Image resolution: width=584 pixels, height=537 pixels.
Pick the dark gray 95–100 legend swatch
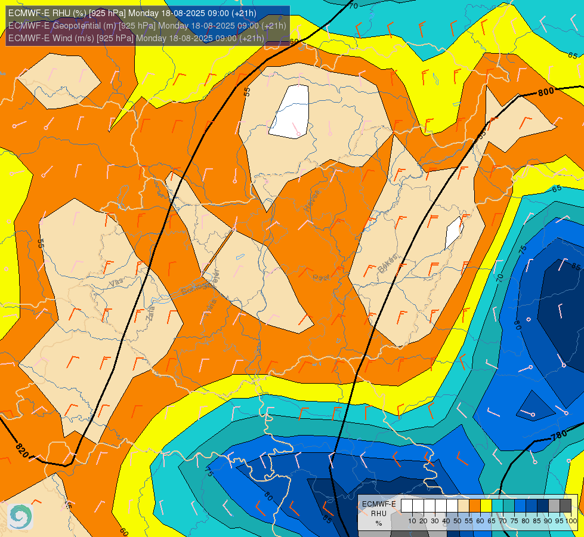point(566,505)
